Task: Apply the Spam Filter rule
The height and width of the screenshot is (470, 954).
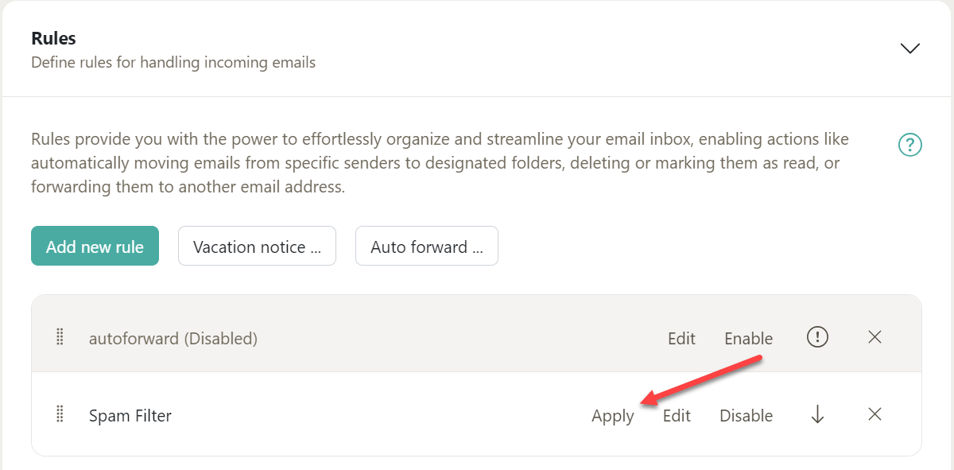Action: pyautogui.click(x=612, y=416)
